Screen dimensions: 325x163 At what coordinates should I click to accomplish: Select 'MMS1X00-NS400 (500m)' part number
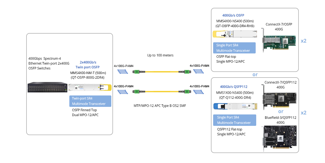point(235,92)
